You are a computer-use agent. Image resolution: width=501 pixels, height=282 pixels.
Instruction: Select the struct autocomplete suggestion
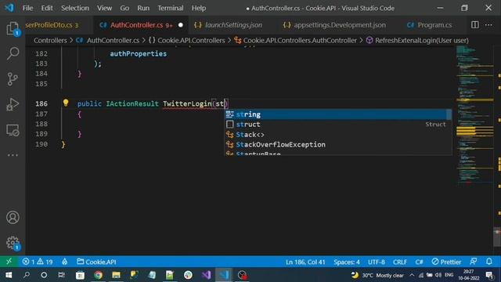pos(336,124)
